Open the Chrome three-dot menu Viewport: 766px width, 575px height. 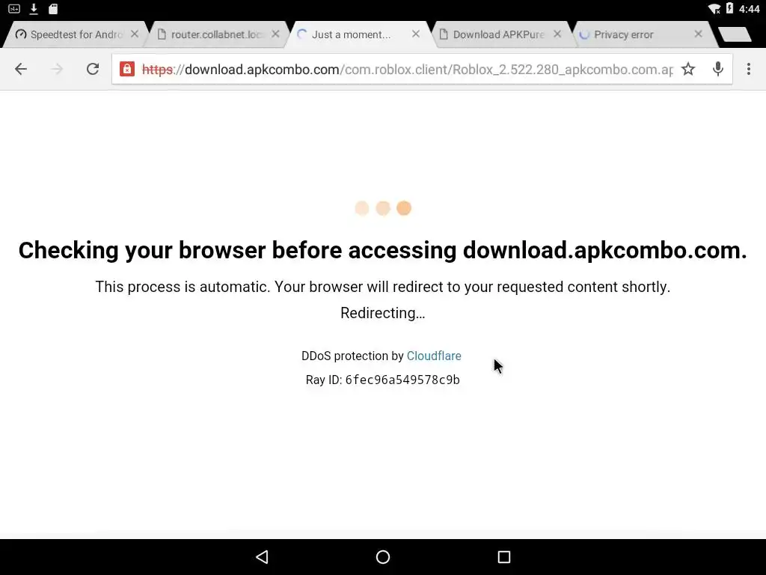[x=748, y=69]
